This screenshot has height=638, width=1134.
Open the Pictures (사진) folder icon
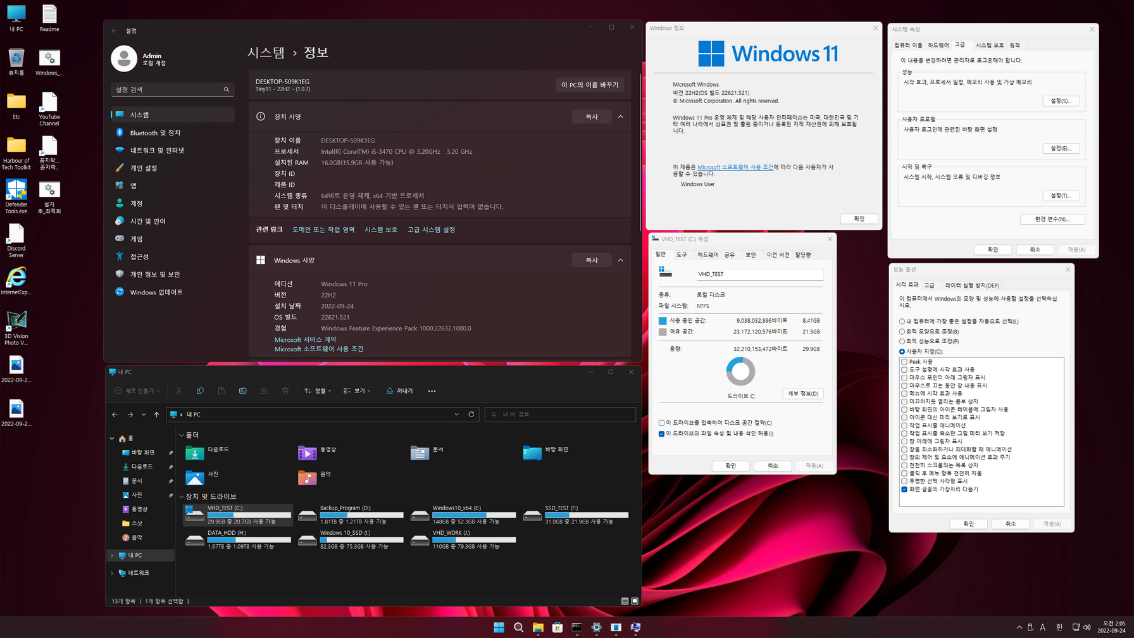tap(195, 477)
